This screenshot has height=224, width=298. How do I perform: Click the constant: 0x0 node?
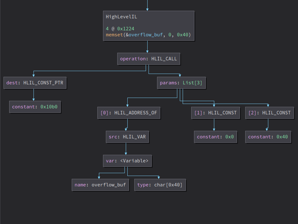pos(215,137)
